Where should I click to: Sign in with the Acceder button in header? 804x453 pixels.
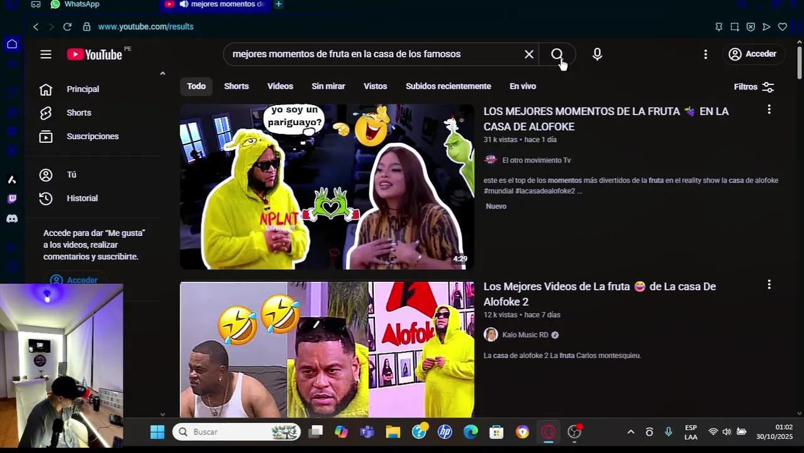752,54
